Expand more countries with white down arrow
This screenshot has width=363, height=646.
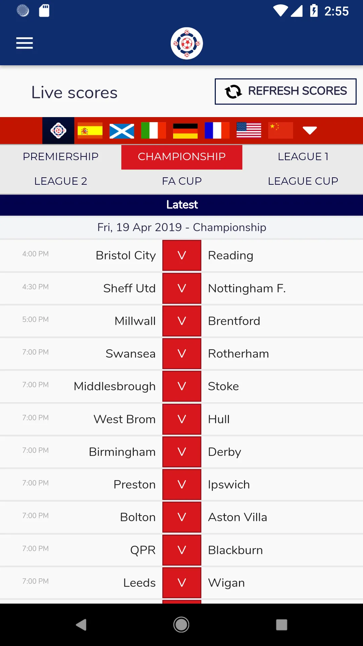tap(310, 131)
